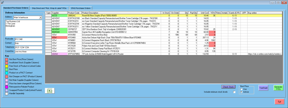This screenshot has width=288, height=108.
Task: Click the Not Main Supplier key swatch
Action: coord(7,80)
